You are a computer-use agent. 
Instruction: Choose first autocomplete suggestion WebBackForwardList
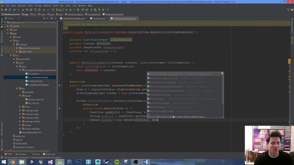184,74
